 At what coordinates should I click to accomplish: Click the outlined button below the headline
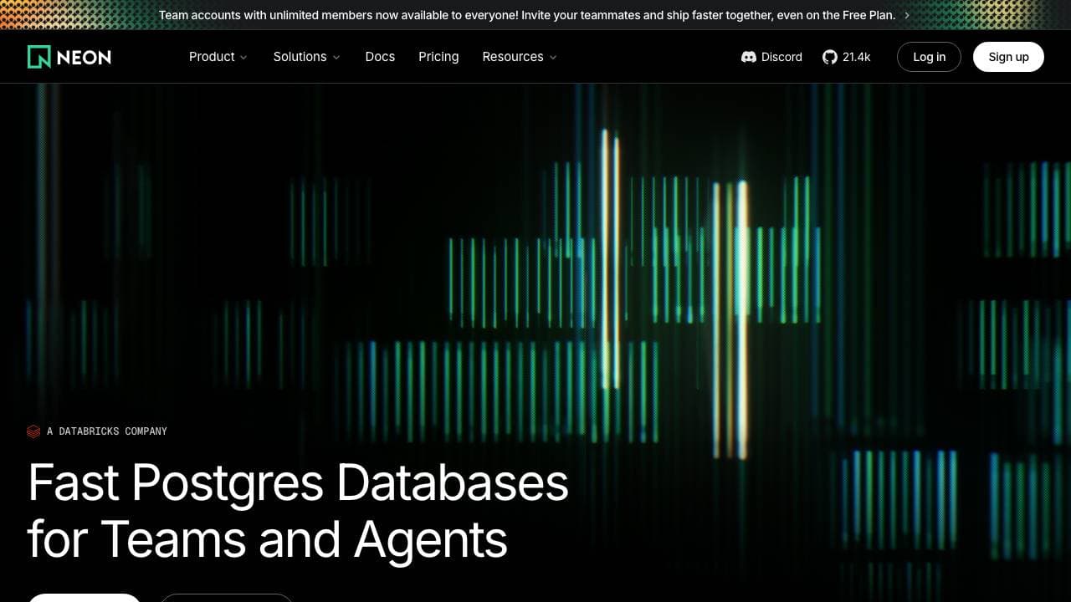(x=227, y=598)
